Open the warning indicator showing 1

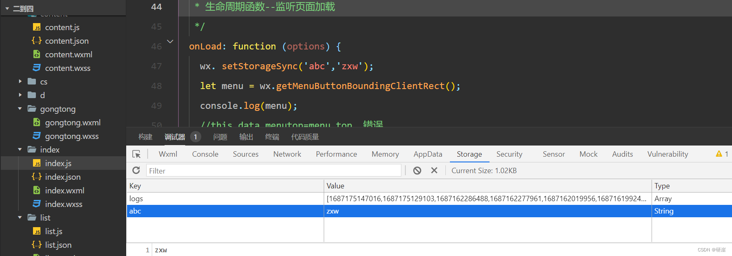point(722,154)
